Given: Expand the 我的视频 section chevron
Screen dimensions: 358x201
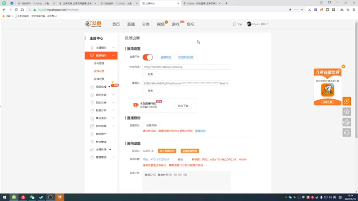Looking at the screenshot, I should (x=114, y=126).
